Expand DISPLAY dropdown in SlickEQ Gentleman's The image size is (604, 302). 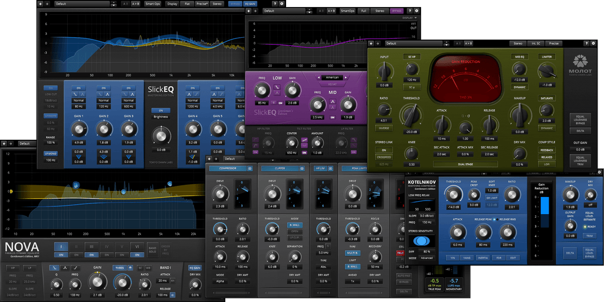pyautogui.click(x=409, y=18)
